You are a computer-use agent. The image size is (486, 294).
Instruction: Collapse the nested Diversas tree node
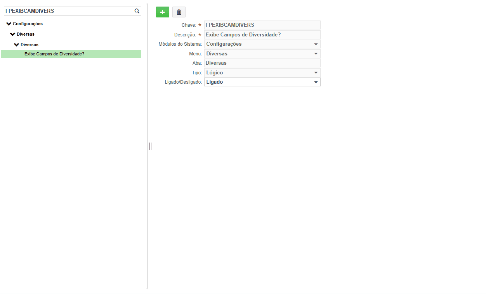[x=17, y=45]
